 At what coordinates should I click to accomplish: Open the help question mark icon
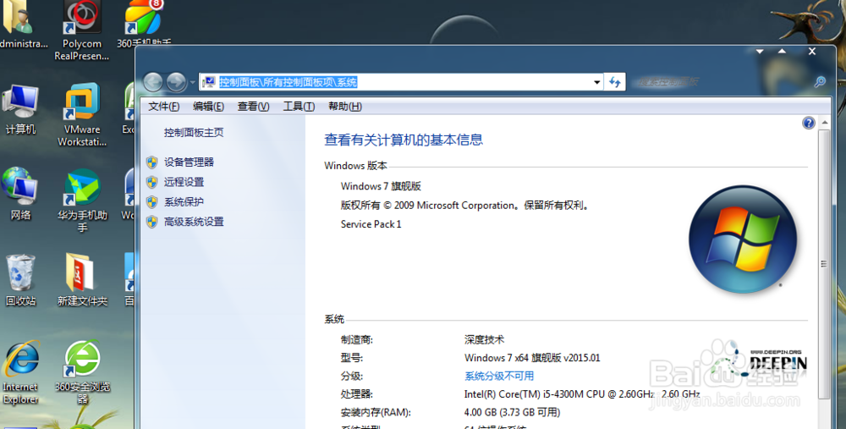point(808,123)
